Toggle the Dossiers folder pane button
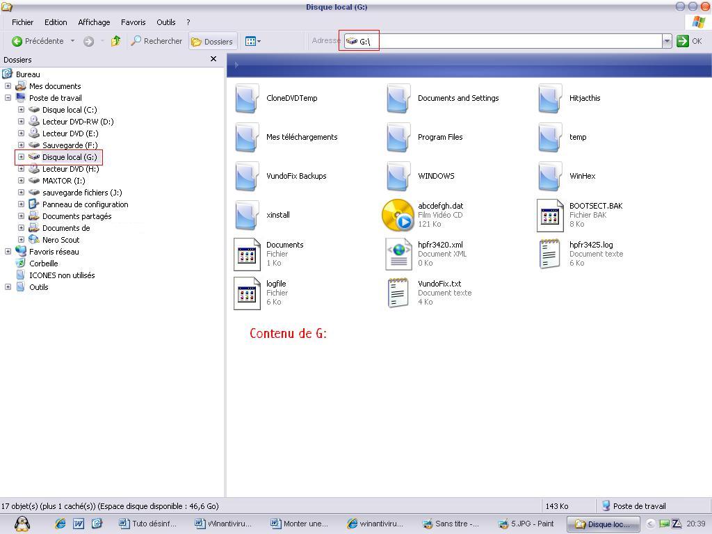This screenshot has height=534, width=712. pos(213,41)
